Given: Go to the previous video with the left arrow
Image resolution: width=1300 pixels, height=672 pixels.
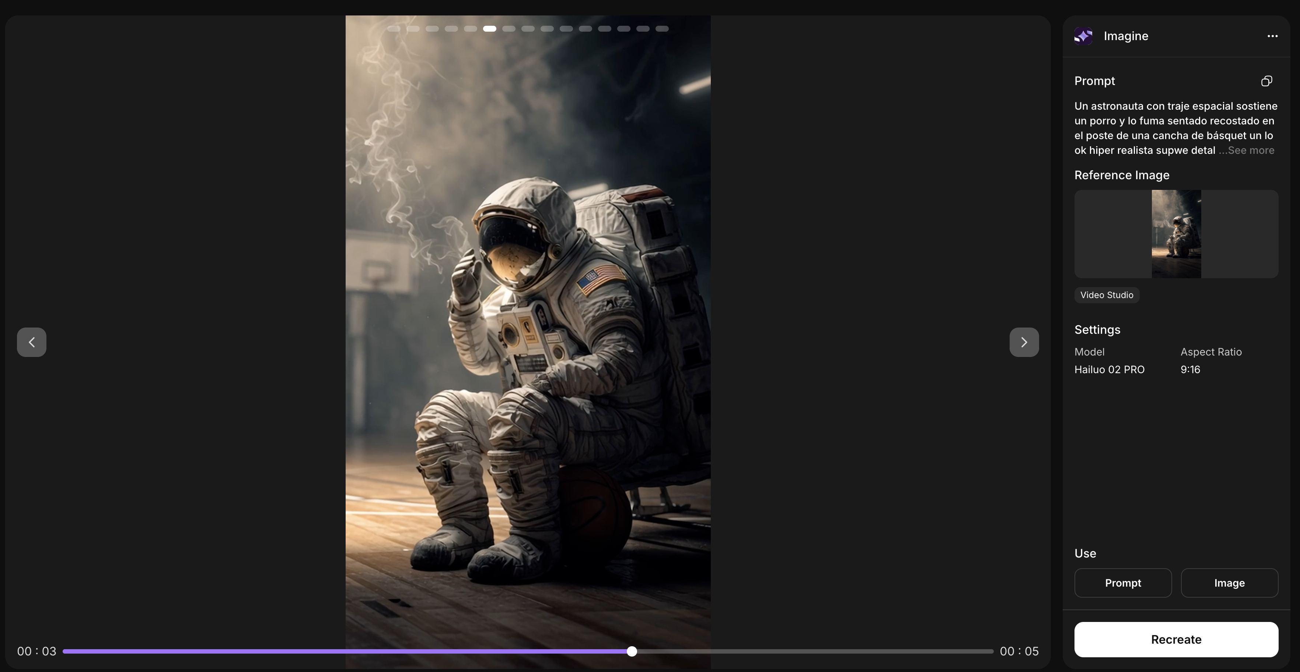Looking at the screenshot, I should coord(31,342).
